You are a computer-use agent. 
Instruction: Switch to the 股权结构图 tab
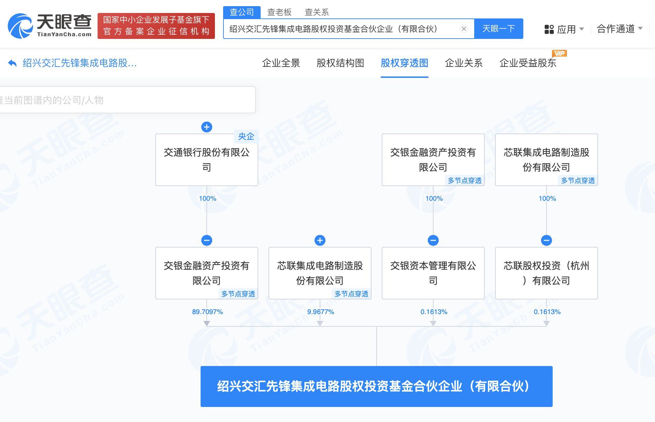(341, 64)
